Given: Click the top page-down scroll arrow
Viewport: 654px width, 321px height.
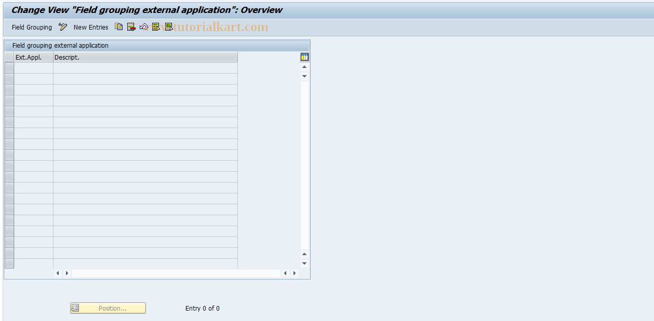Looking at the screenshot, I should point(304,76).
